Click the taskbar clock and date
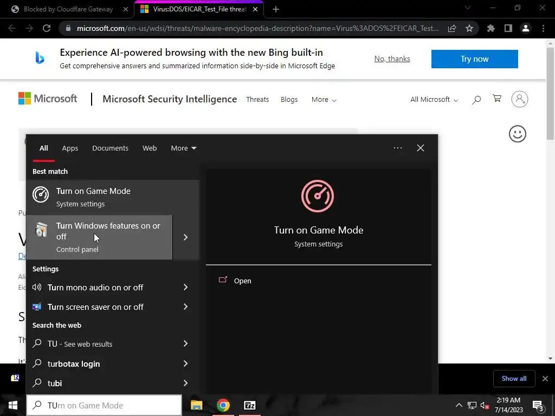555x416 pixels. [x=508, y=405]
